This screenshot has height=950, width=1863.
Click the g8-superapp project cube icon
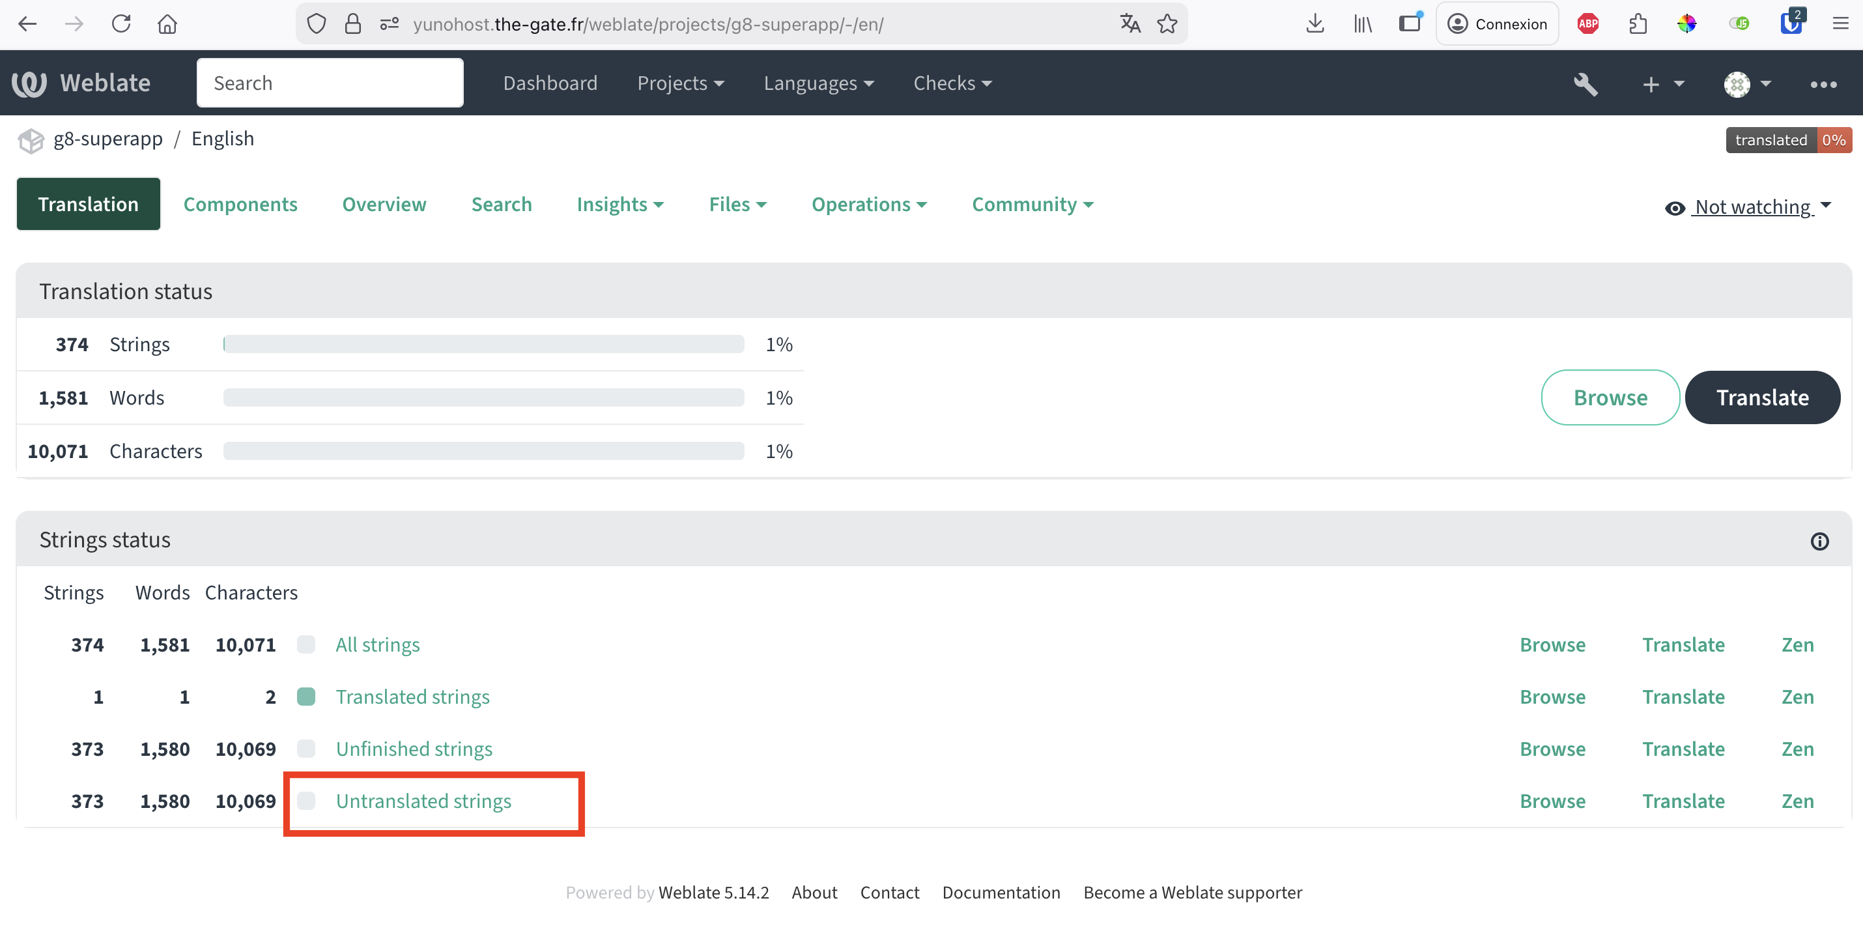click(31, 140)
